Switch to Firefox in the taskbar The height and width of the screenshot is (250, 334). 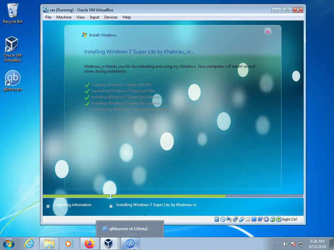click(89, 243)
